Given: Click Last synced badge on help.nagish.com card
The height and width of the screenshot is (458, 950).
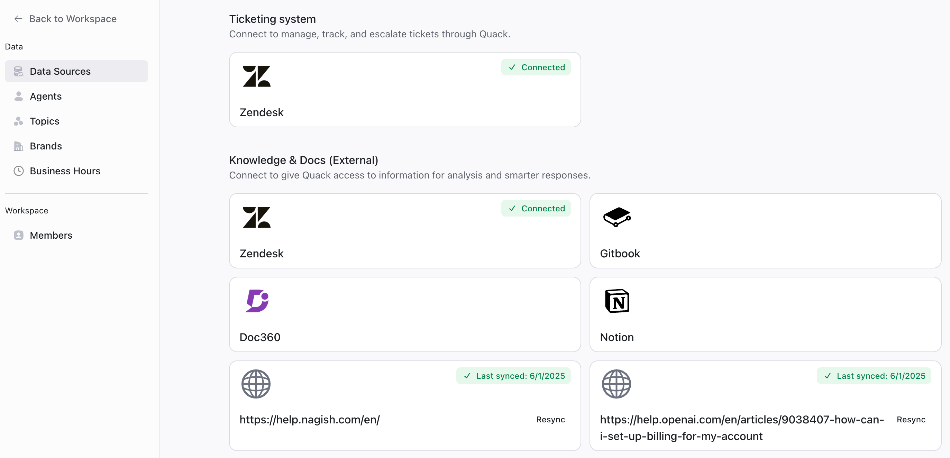Looking at the screenshot, I should click(x=513, y=376).
